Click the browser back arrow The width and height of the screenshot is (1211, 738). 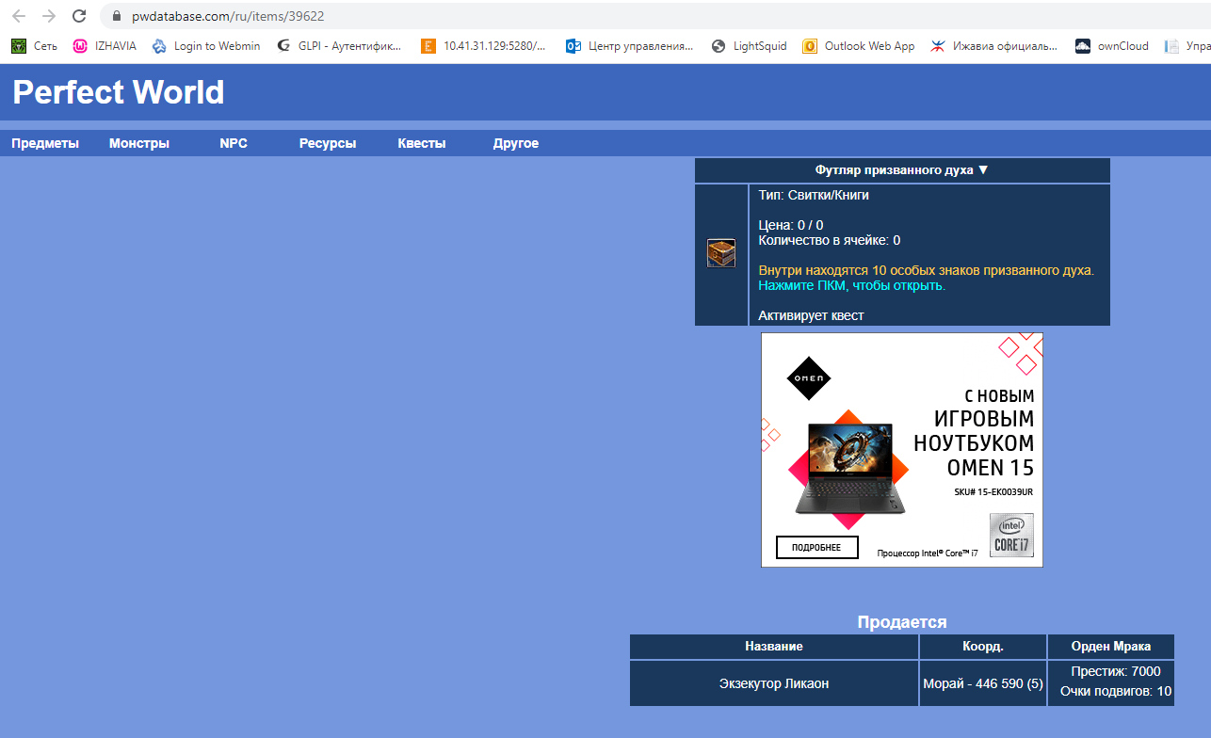(x=19, y=16)
